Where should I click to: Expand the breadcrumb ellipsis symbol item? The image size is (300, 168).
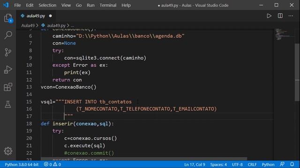click(x=72, y=25)
